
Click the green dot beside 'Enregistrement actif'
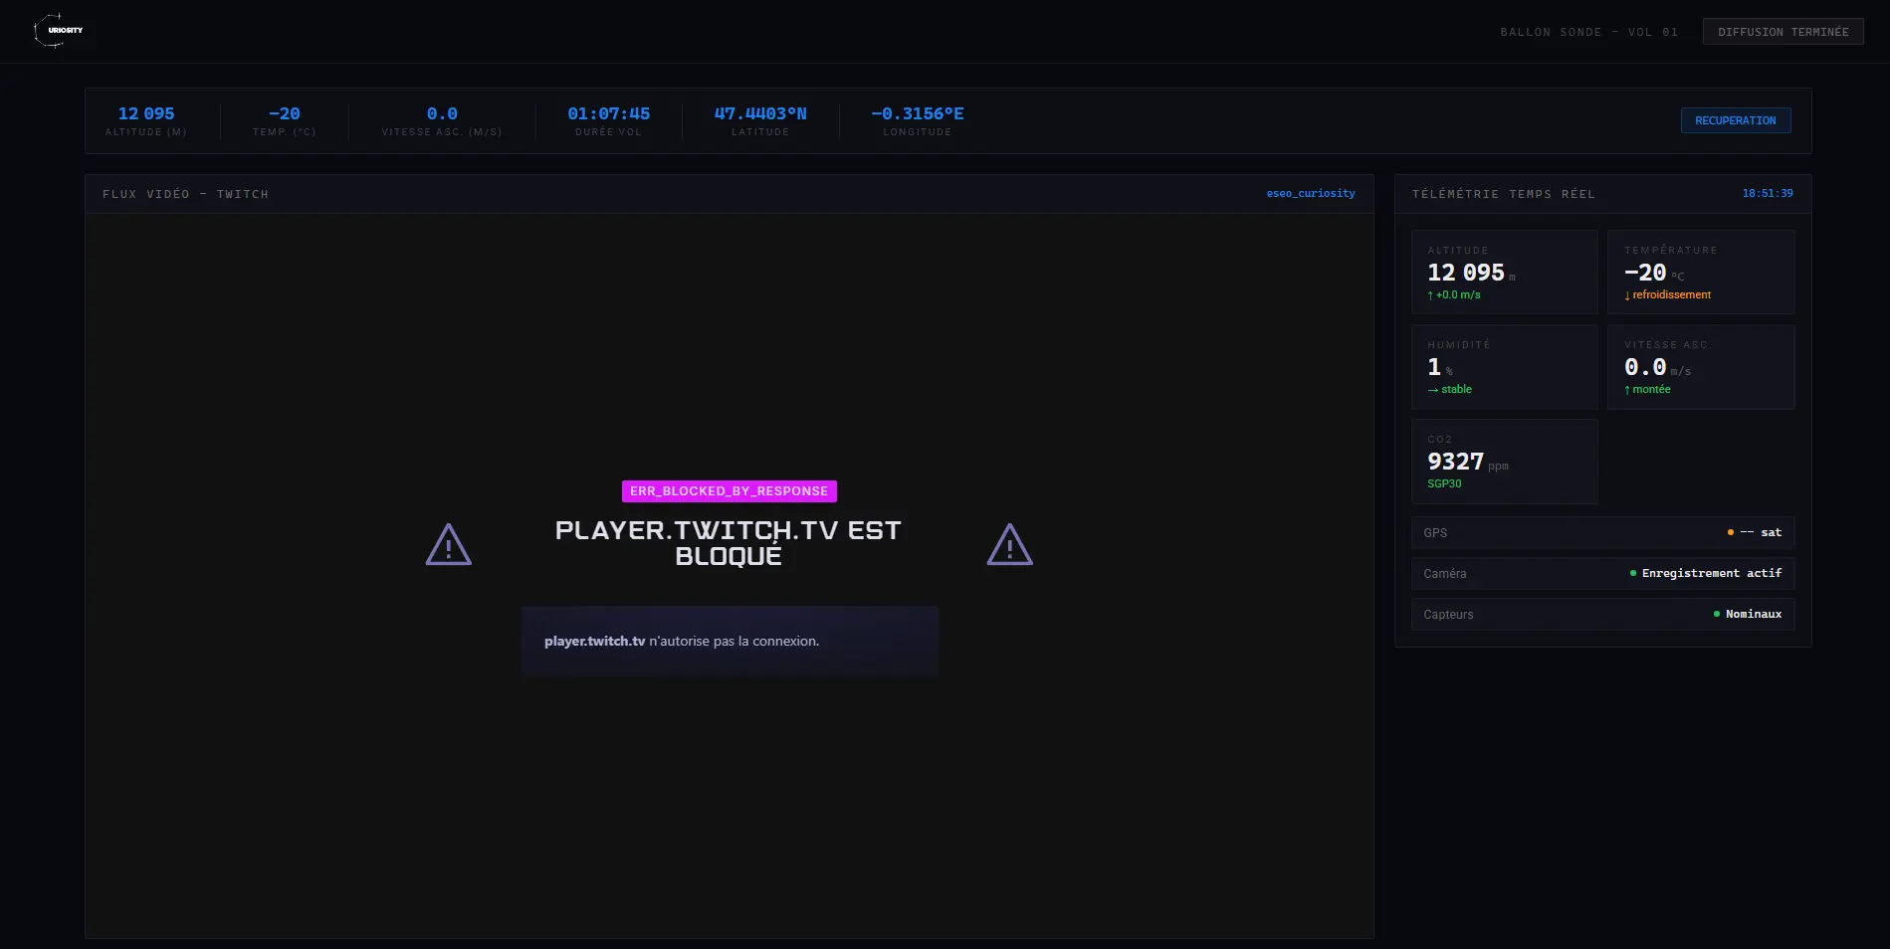(1633, 573)
